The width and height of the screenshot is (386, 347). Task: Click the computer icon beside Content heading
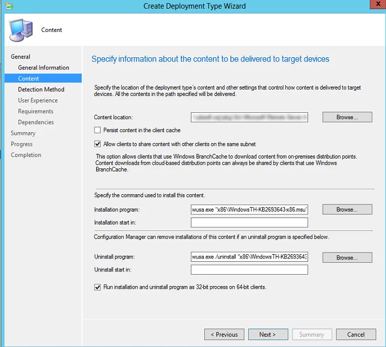tap(21, 30)
